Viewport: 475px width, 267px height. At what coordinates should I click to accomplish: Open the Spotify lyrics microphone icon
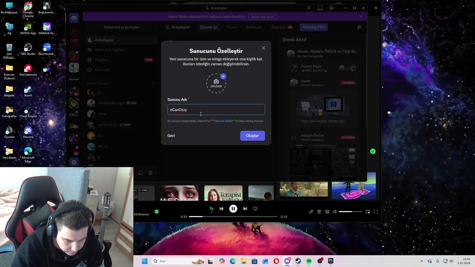click(x=311, y=212)
